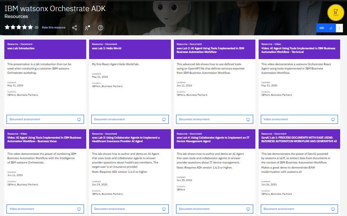347x216 pixels.
Task: Click the IBM watsonx Orchestrate ADK heading
Action: point(55,8)
